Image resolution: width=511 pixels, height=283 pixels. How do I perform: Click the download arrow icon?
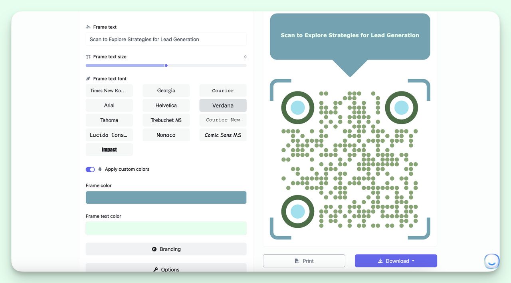coord(380,261)
